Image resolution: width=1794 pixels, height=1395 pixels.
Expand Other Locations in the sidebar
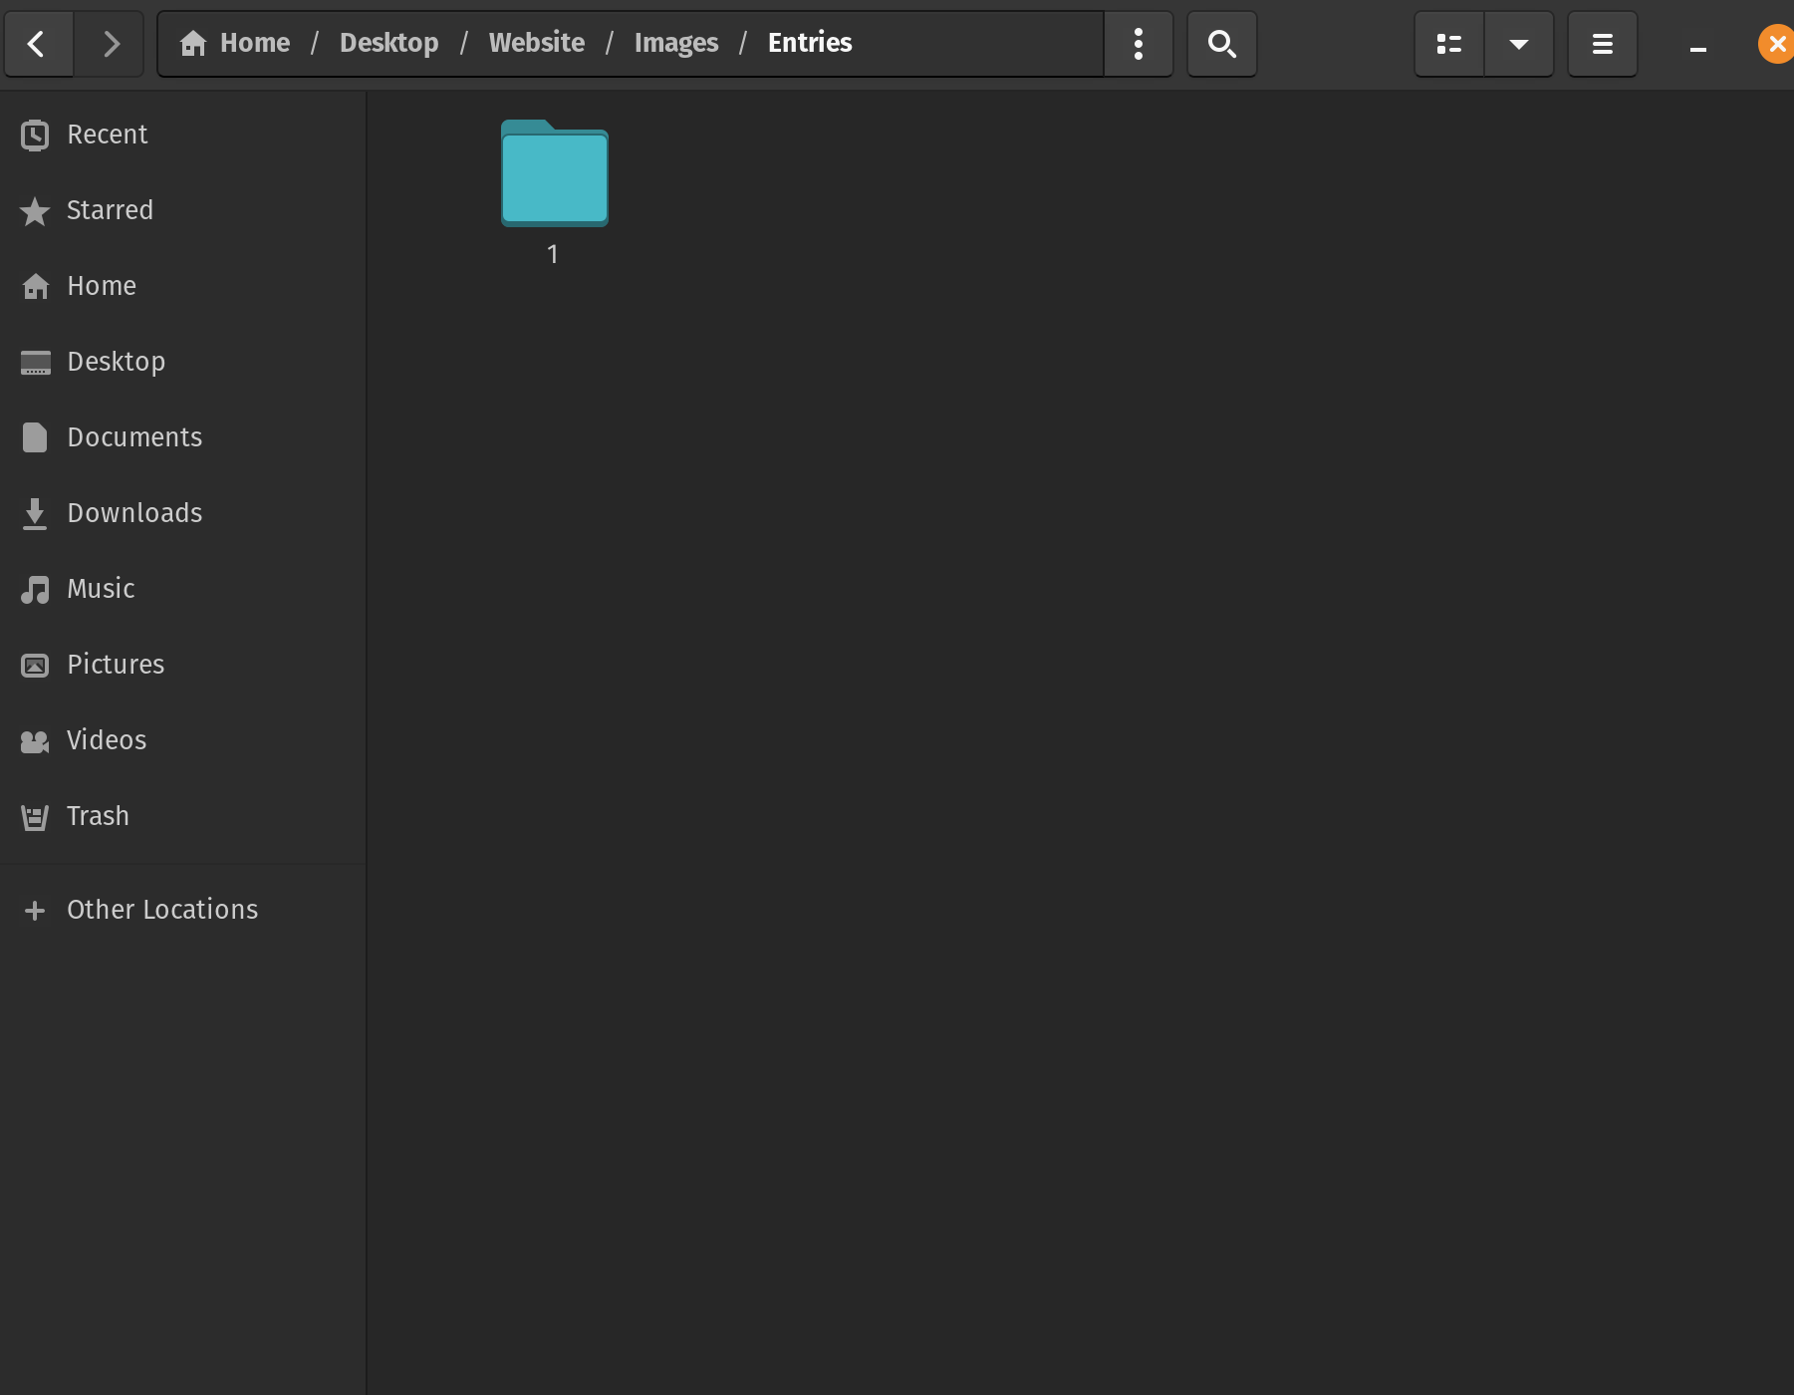click(161, 910)
